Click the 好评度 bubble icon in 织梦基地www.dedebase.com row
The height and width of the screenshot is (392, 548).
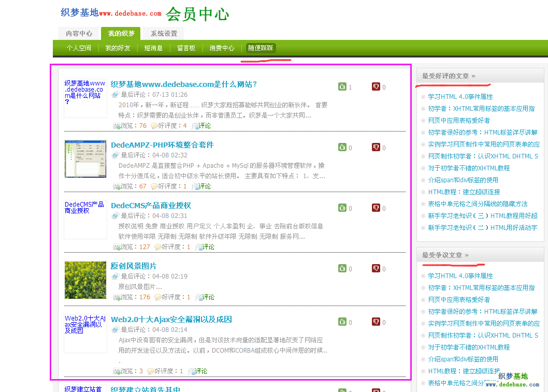click(154, 126)
